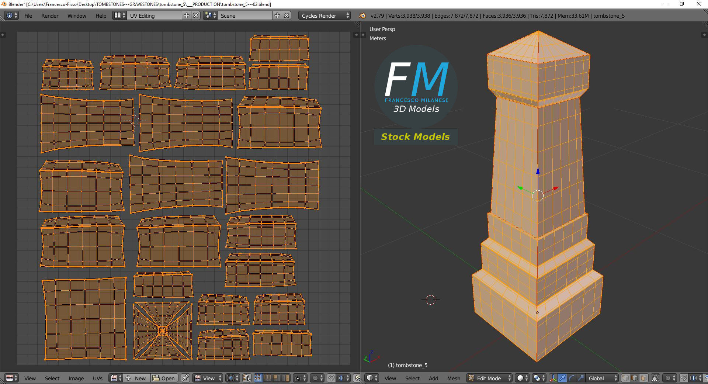Click the blue Z axis arrow of the manipulator
Viewport: 708px width, 384px height.
[538, 171]
